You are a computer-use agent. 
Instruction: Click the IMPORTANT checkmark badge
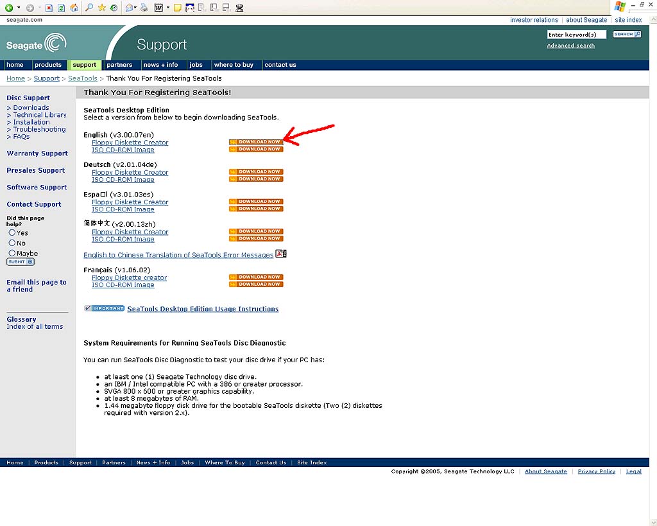105,308
